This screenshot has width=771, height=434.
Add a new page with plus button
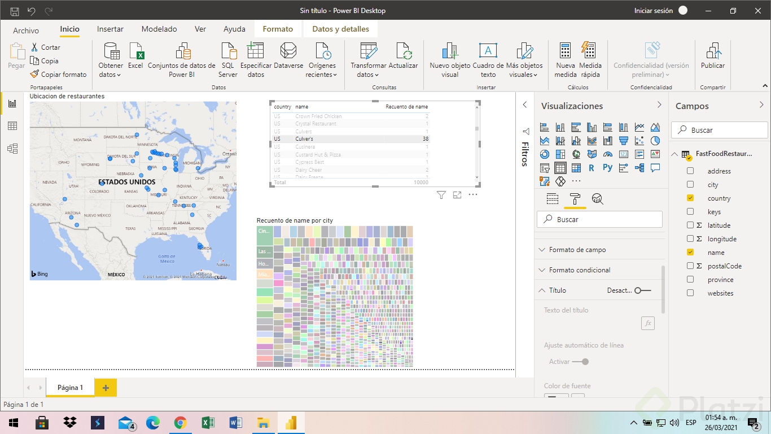[x=106, y=388]
